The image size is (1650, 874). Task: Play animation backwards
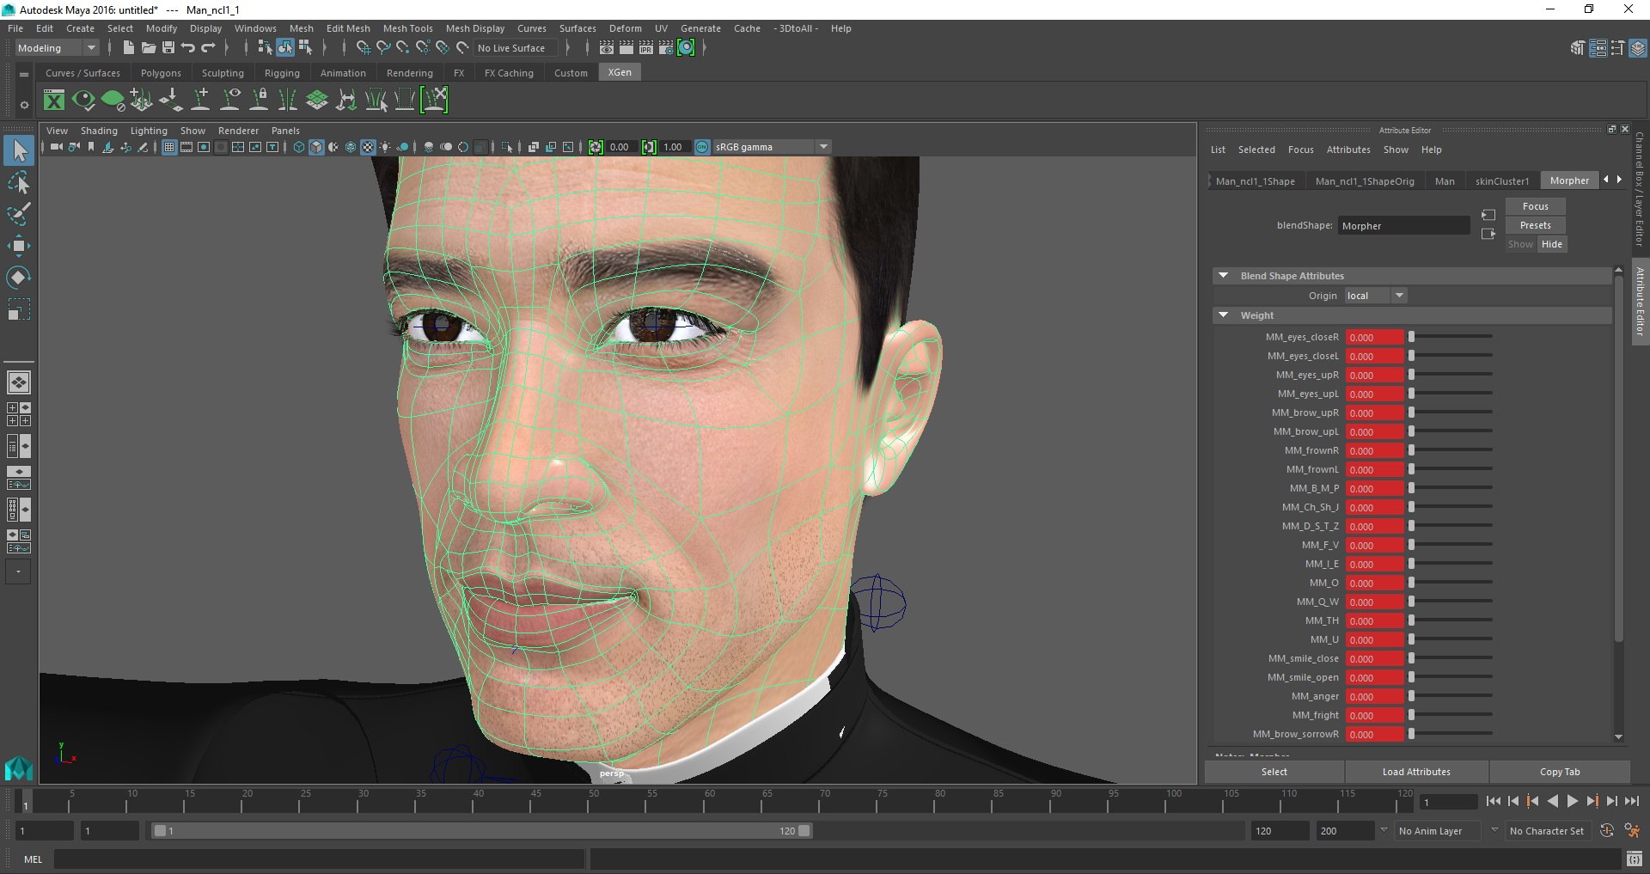(x=1552, y=801)
